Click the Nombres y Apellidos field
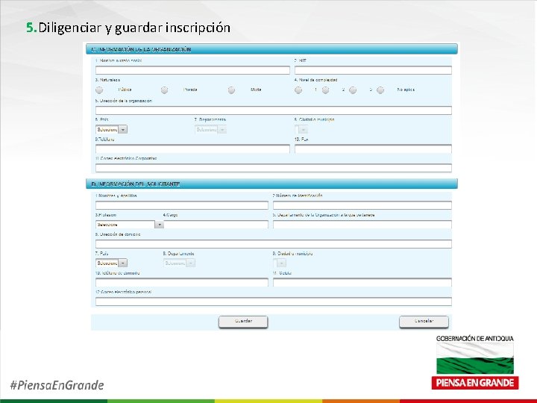The height and width of the screenshot is (403, 537). [182, 205]
